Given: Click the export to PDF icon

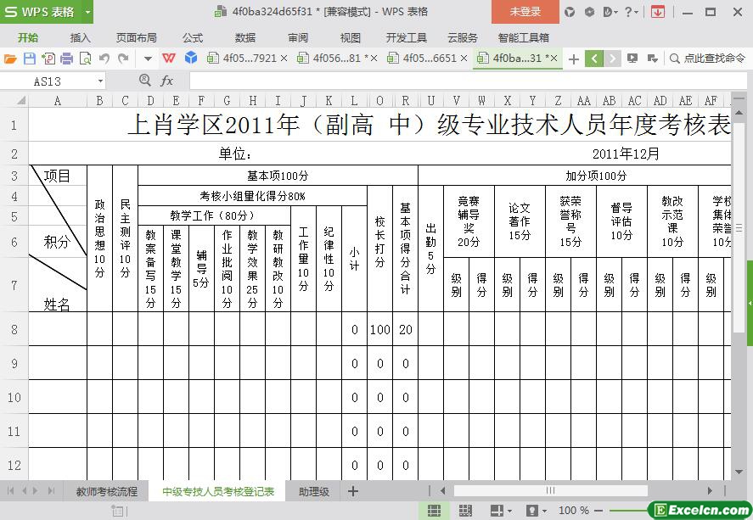Looking at the screenshot, I should (x=48, y=59).
